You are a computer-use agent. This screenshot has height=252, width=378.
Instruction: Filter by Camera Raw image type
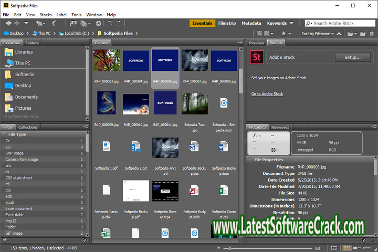(x=22, y=160)
